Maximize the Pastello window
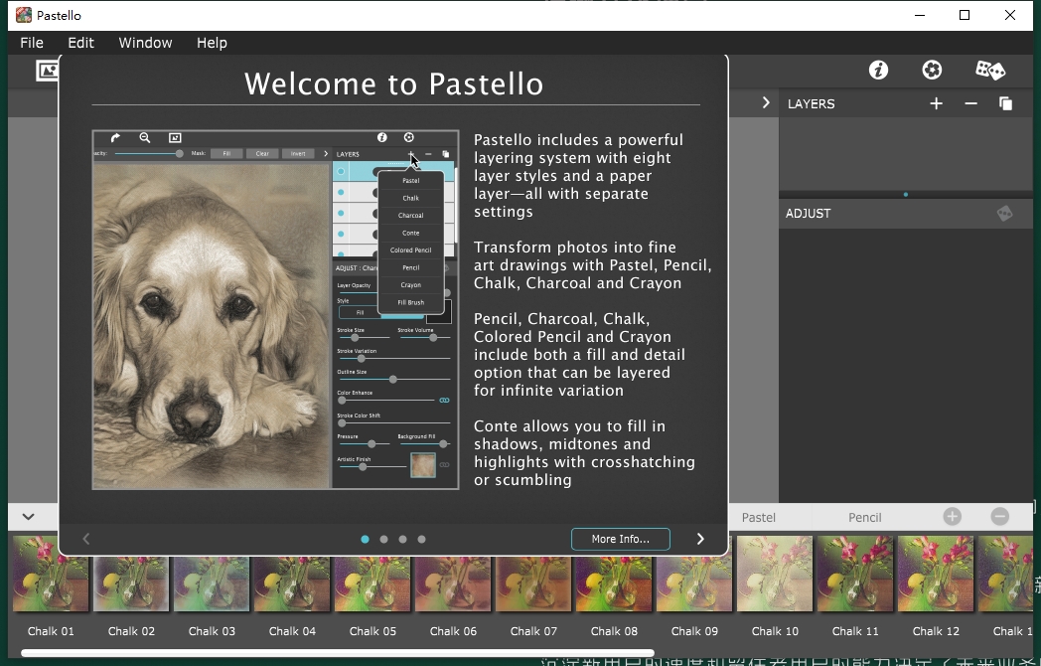 pyautogui.click(x=965, y=15)
